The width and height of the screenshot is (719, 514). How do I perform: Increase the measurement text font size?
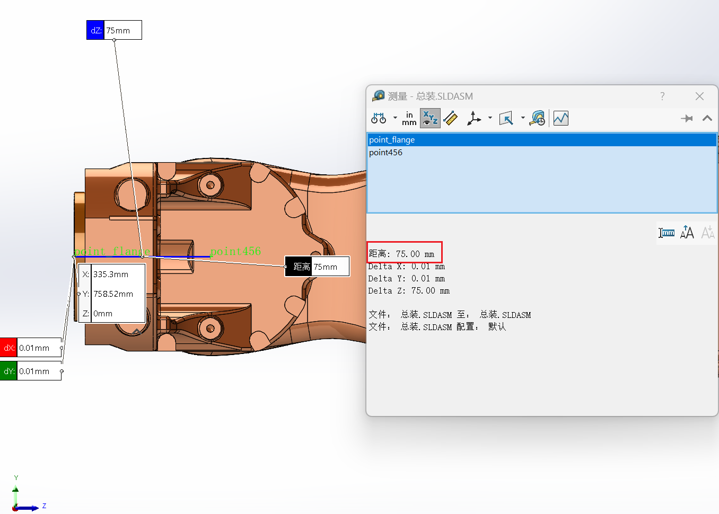[x=687, y=233]
